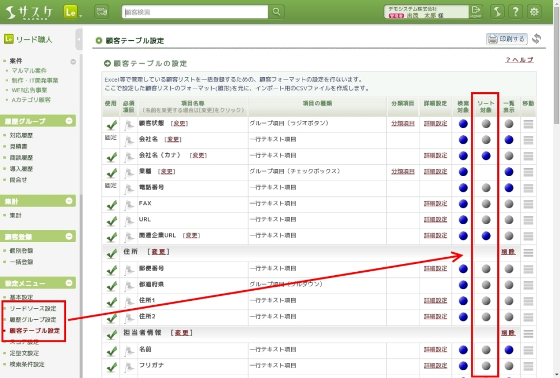Click the Logout icon
This screenshot has width=560, height=378.
476,12
